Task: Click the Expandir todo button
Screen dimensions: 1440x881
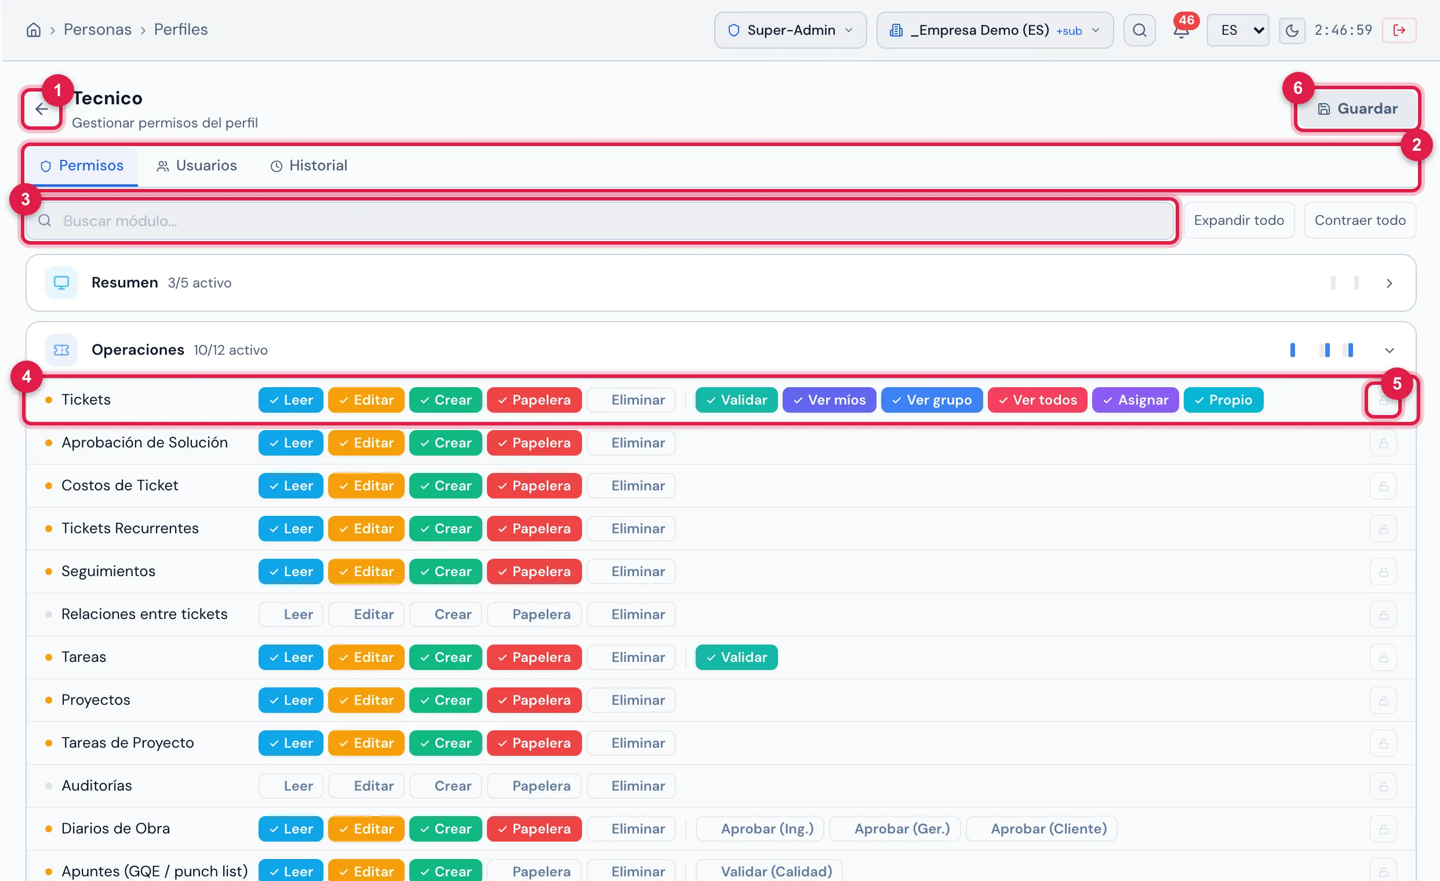Action: (x=1238, y=220)
